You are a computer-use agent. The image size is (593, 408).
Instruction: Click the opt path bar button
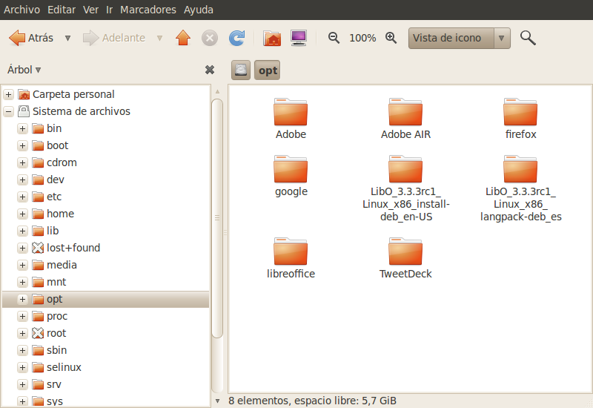point(268,70)
